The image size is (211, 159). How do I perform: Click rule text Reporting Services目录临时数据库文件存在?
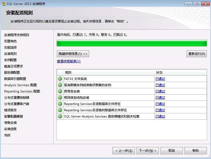[95, 110]
